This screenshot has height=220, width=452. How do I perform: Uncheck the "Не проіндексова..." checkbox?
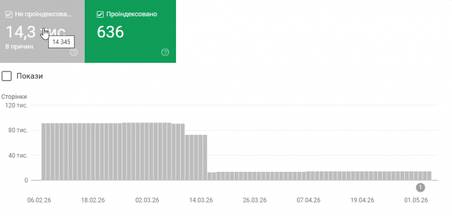click(x=9, y=14)
